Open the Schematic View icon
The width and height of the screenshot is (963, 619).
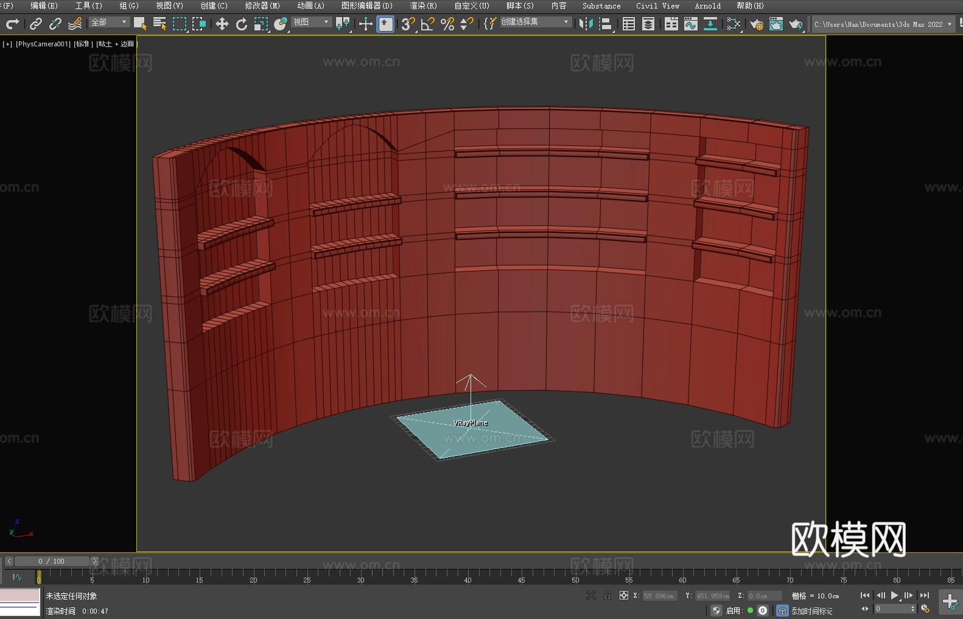click(x=734, y=24)
